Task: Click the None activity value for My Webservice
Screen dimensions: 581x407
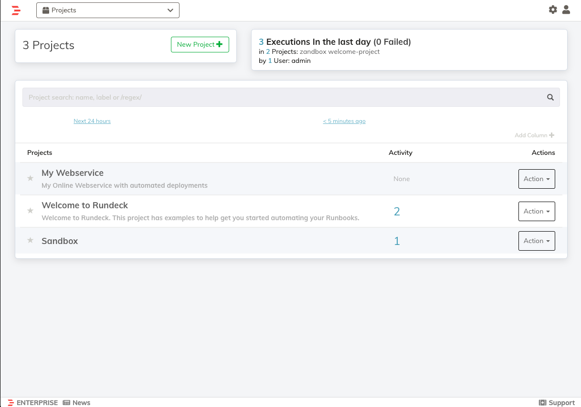Action: pyautogui.click(x=401, y=179)
